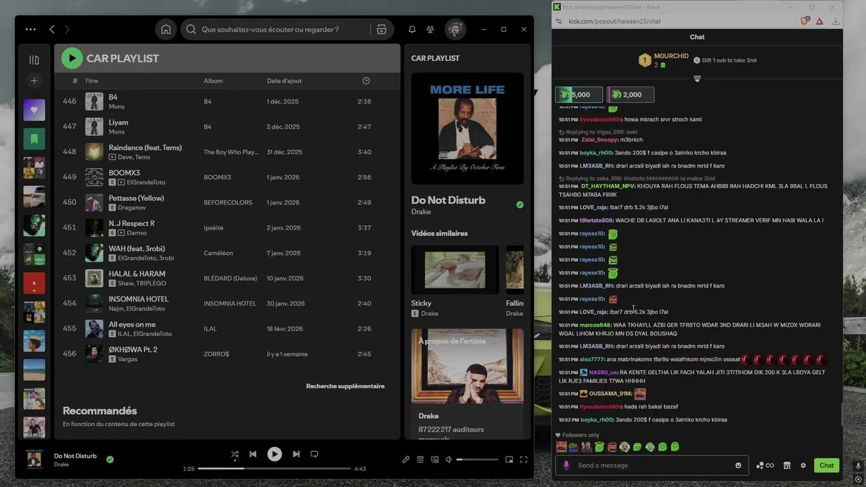This screenshot has height=487, width=866.
Task: Open the Browse icon in search bar
Action: coord(382,30)
